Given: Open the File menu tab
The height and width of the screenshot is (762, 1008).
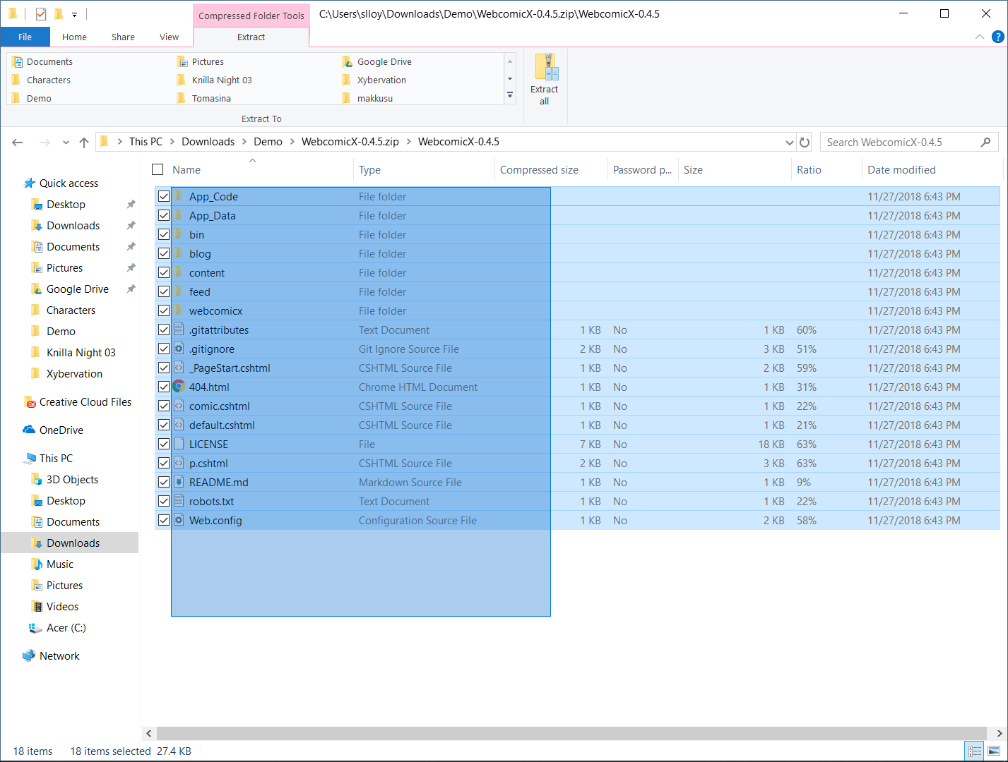Looking at the screenshot, I should [25, 37].
